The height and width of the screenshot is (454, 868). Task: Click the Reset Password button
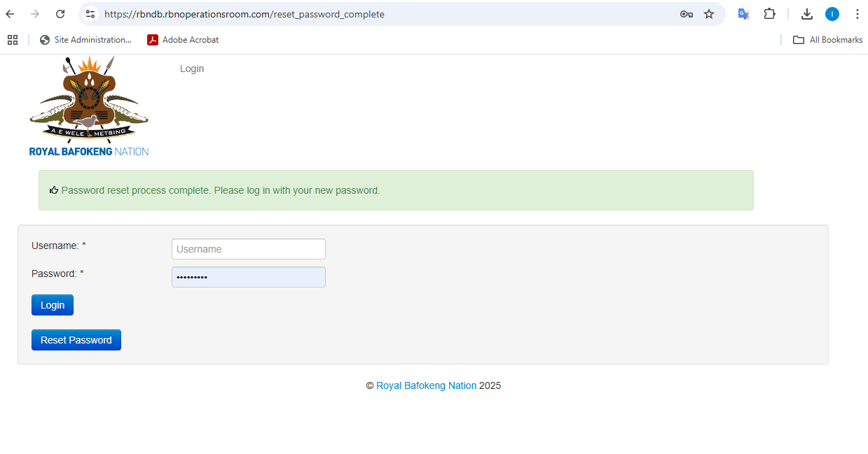coord(76,340)
